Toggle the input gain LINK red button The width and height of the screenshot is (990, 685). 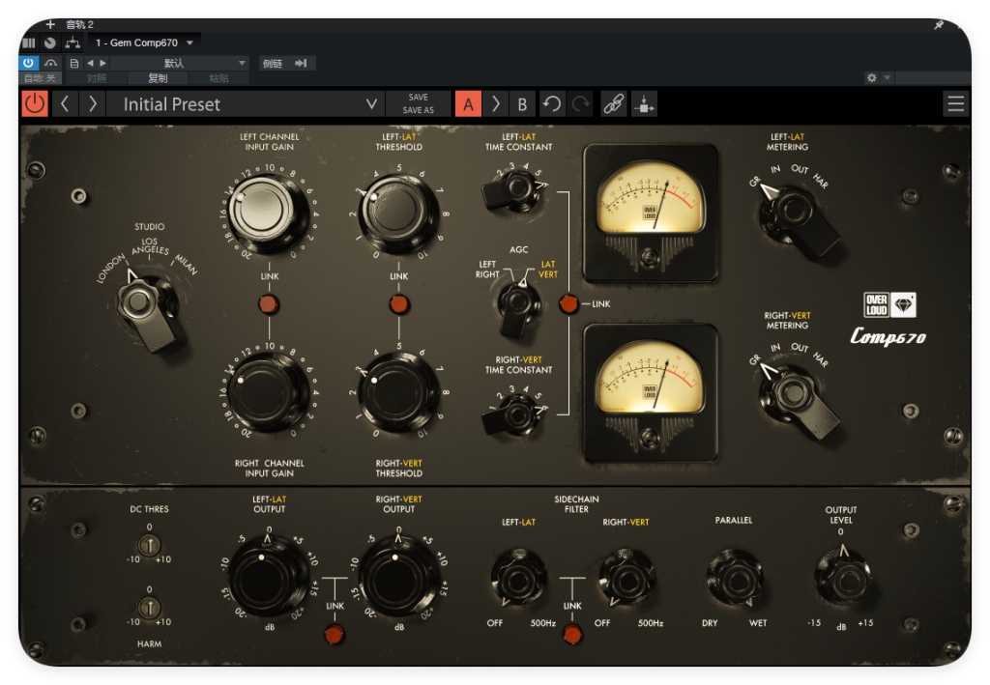(269, 304)
